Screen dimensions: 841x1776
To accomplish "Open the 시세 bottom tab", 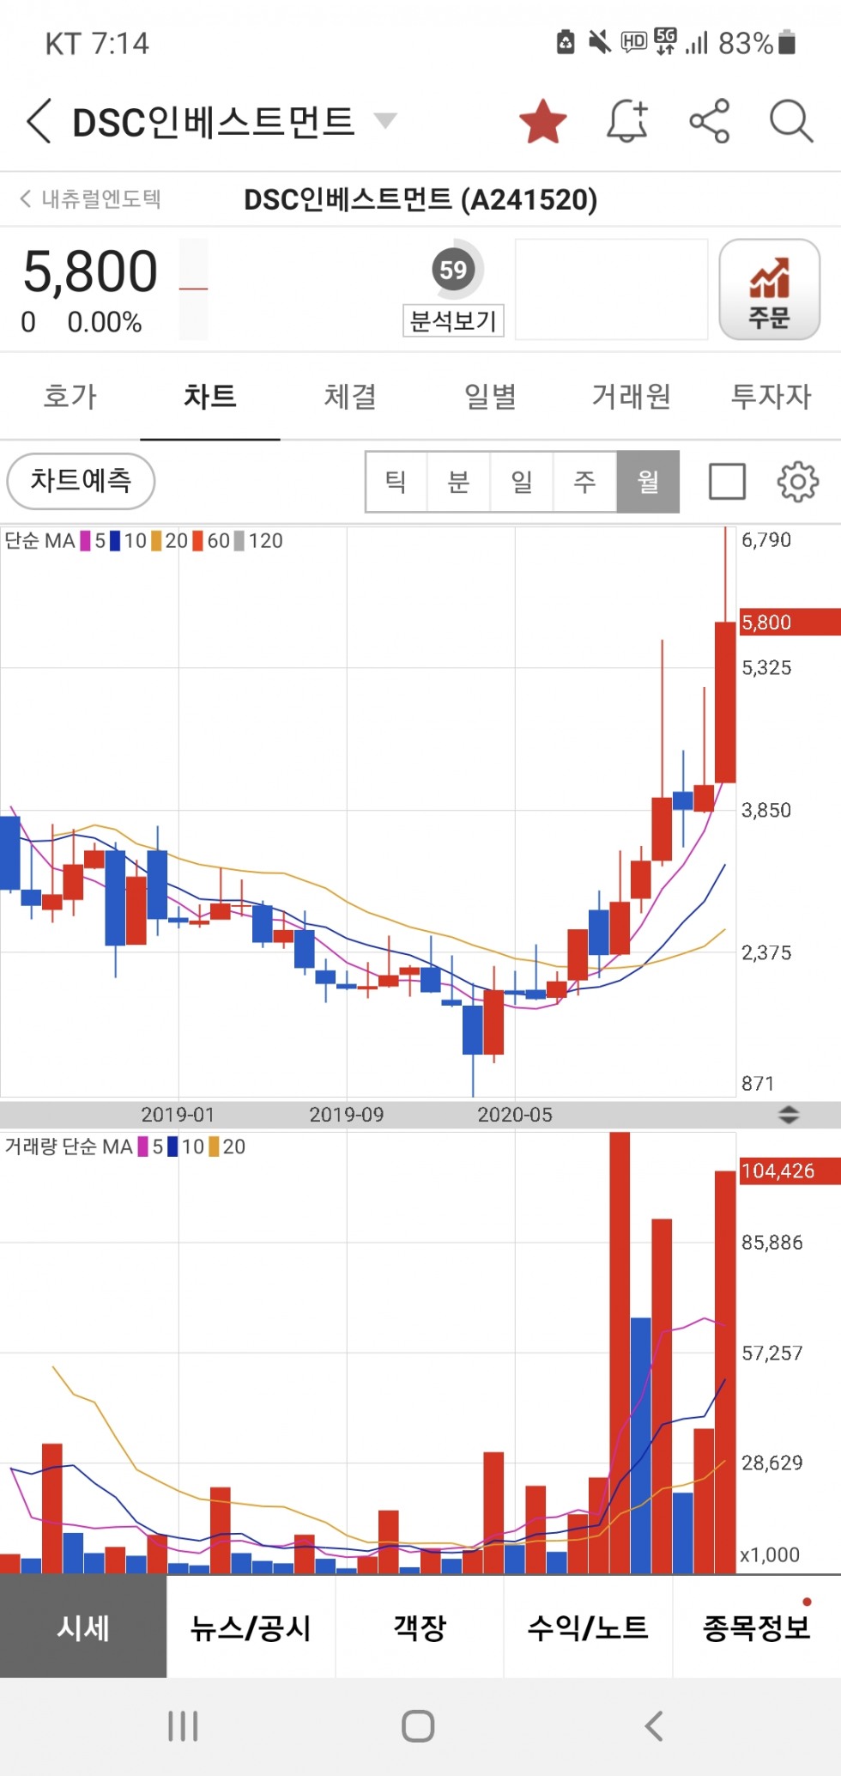I will [83, 1627].
